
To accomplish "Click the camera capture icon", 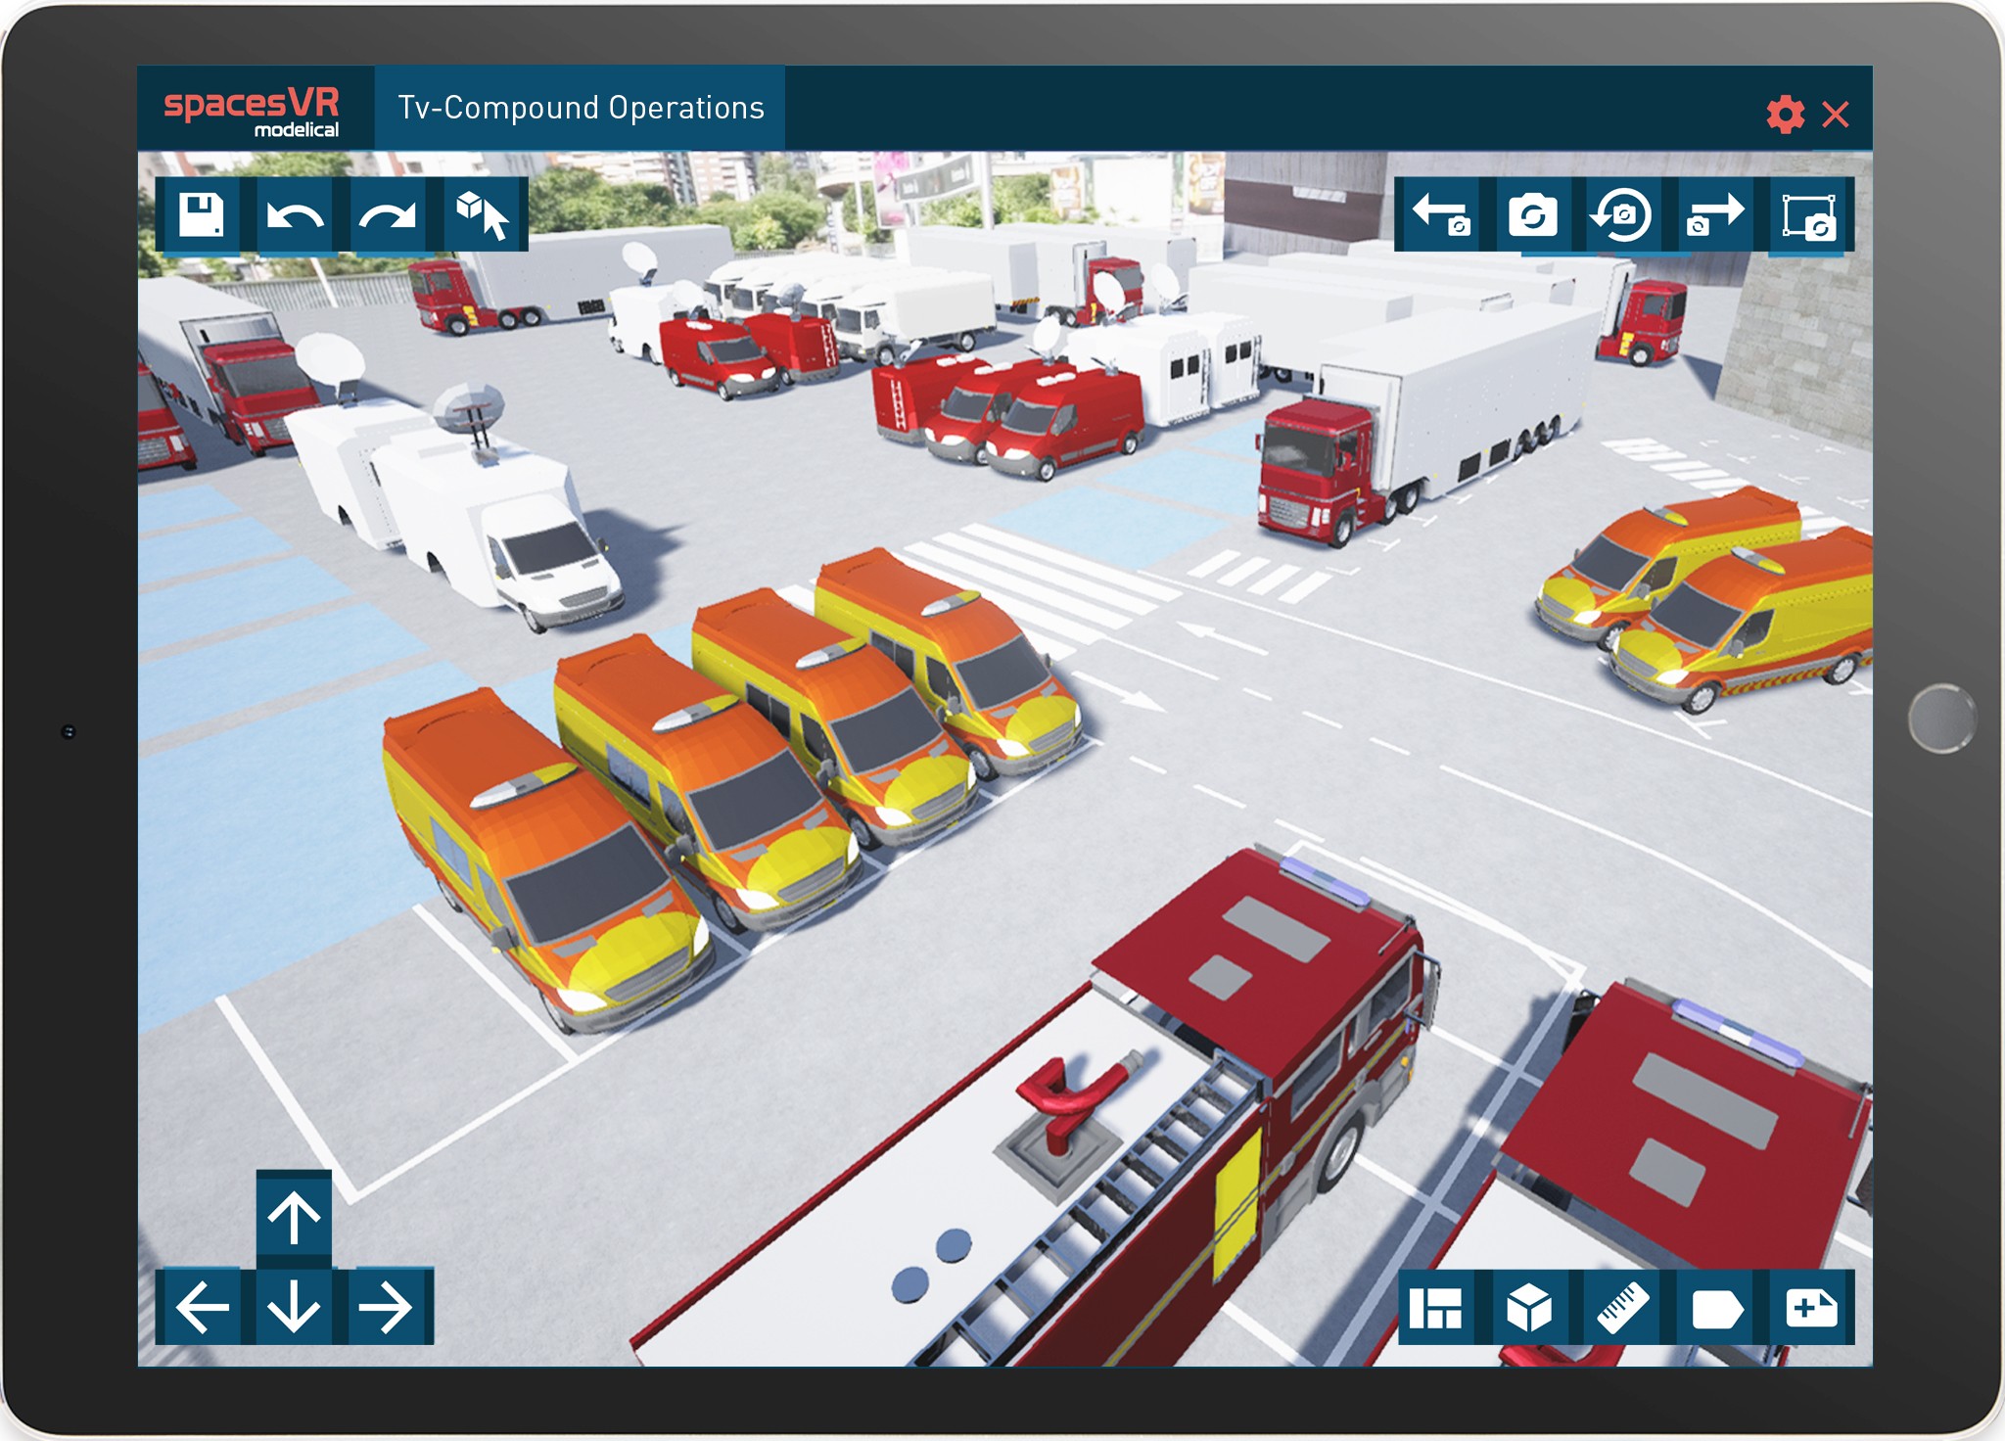I will click(1532, 214).
